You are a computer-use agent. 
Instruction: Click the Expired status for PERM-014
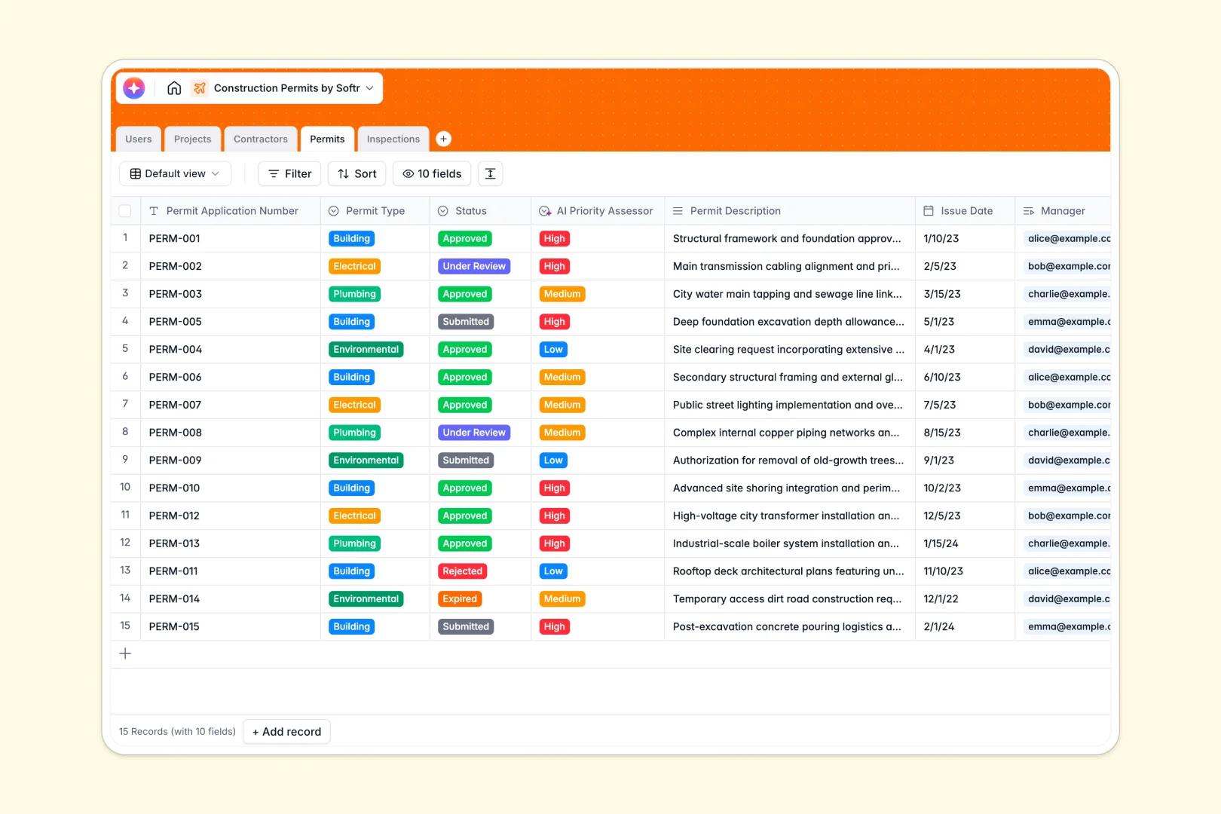coord(460,599)
